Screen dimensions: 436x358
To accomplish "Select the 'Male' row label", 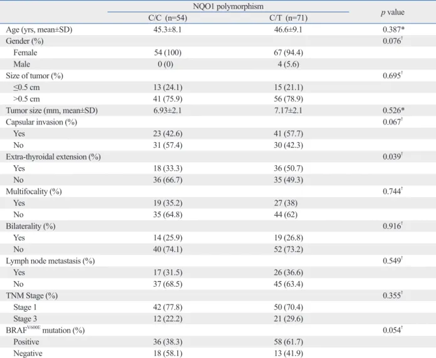I will click(22, 64).
